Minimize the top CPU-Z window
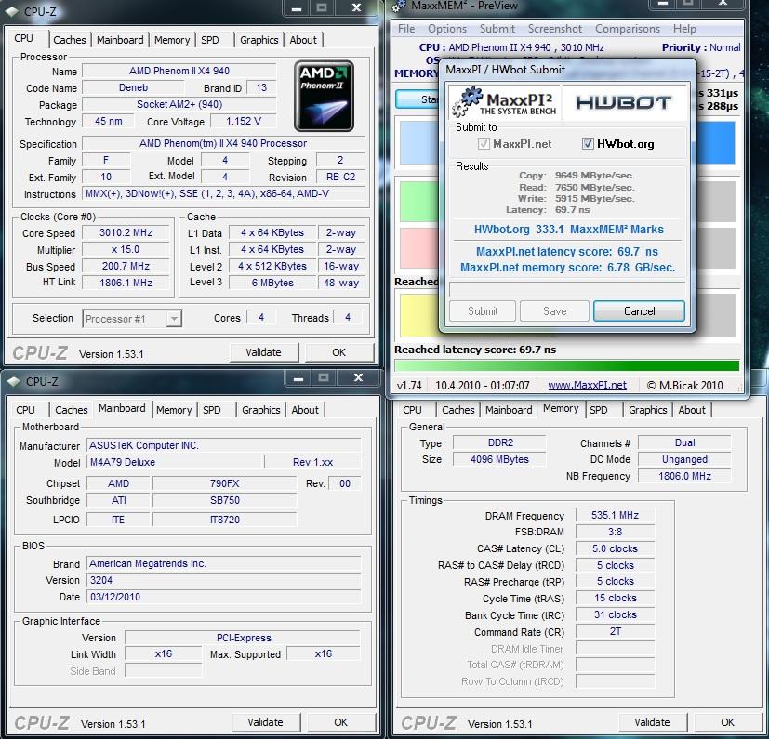This screenshot has width=769, height=739. pyautogui.click(x=297, y=8)
